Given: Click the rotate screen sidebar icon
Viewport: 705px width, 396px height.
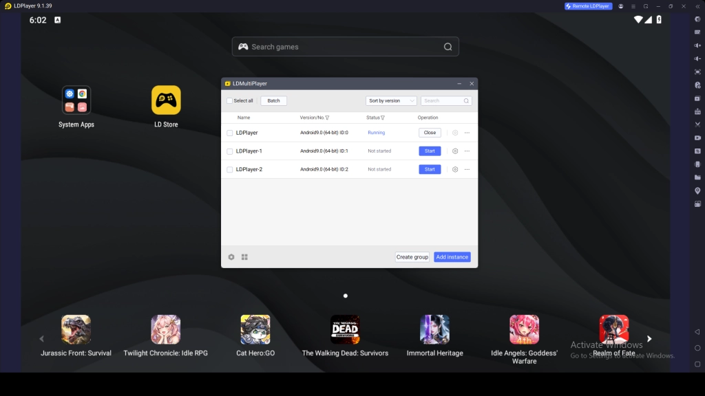Looking at the screenshot, I should coord(697,203).
